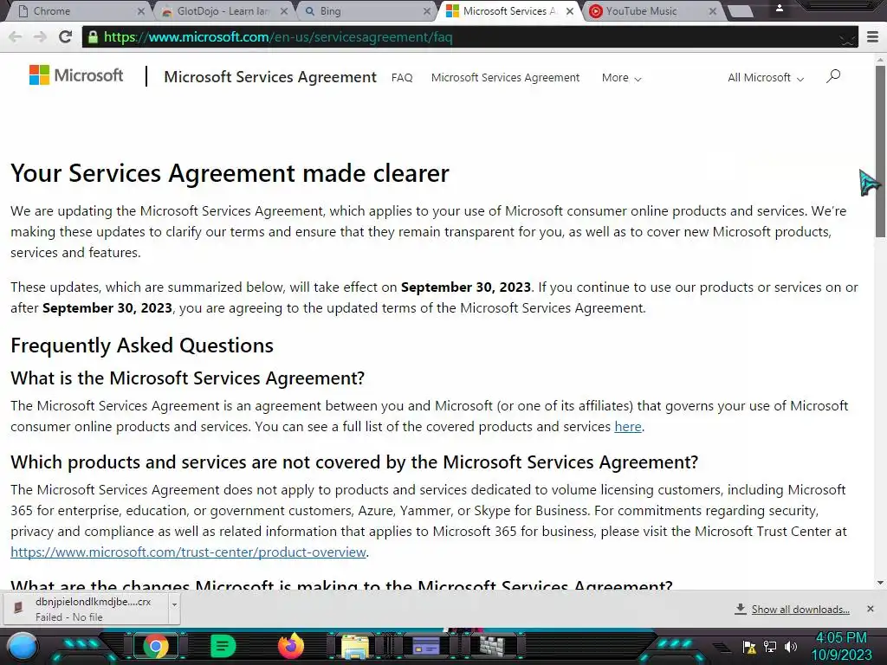Viewport: 887px width, 665px height.
Task: Click the page scrollbar down arrow
Action: pyautogui.click(x=880, y=583)
